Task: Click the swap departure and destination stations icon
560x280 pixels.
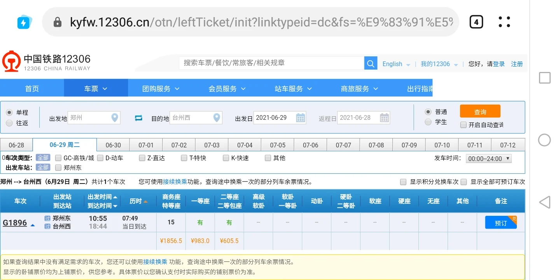Action: (x=138, y=117)
